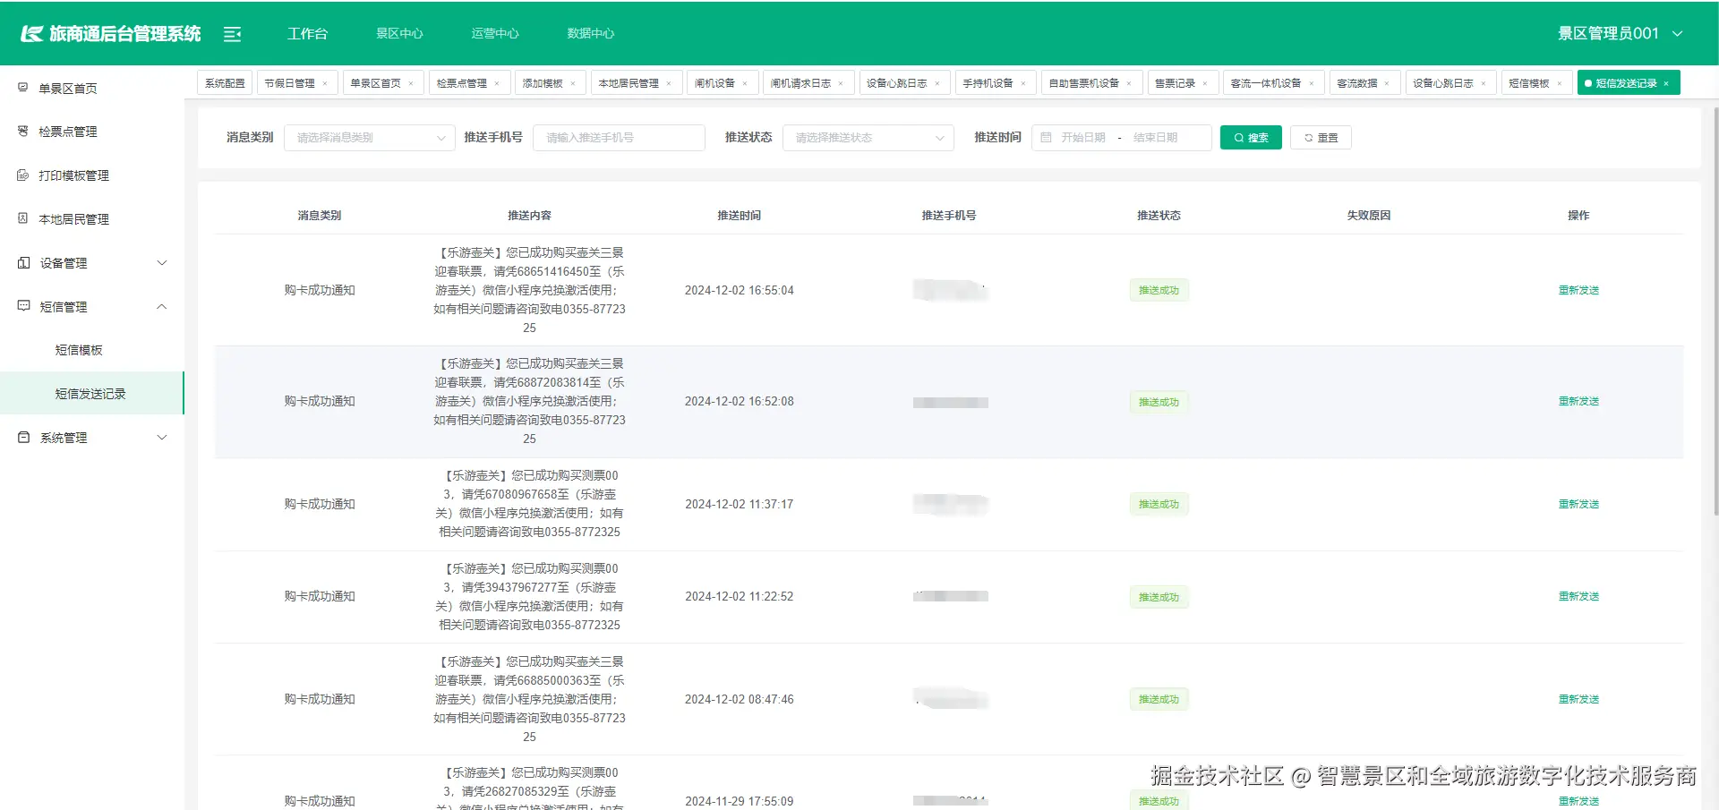Image resolution: width=1719 pixels, height=810 pixels.
Task: Close the 添加模板 tab
Action: (x=573, y=83)
